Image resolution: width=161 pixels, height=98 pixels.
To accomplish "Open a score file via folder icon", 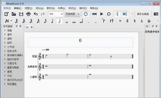I will (14, 14).
